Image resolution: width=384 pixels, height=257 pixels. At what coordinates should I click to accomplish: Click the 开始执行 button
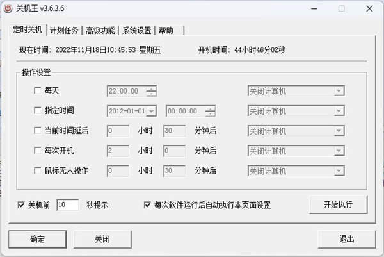339,204
